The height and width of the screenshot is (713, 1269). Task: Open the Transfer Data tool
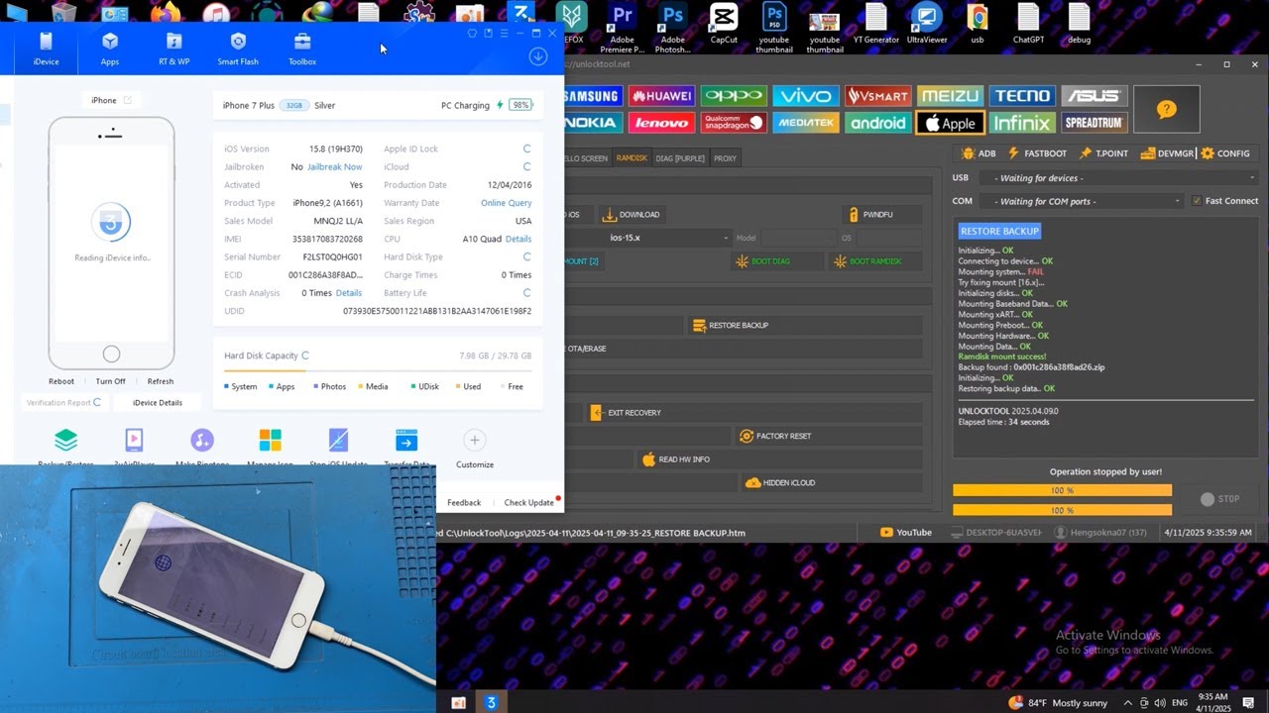pos(406,447)
